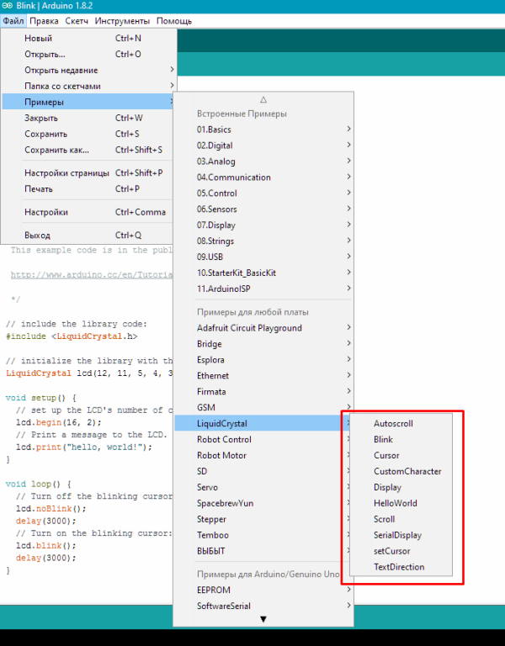Screen dimensions: 505x646
Task: Open GSM library examples
Action: (263, 407)
